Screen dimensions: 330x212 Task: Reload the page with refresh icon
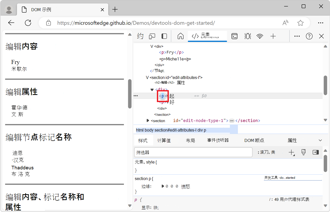pos(28,23)
